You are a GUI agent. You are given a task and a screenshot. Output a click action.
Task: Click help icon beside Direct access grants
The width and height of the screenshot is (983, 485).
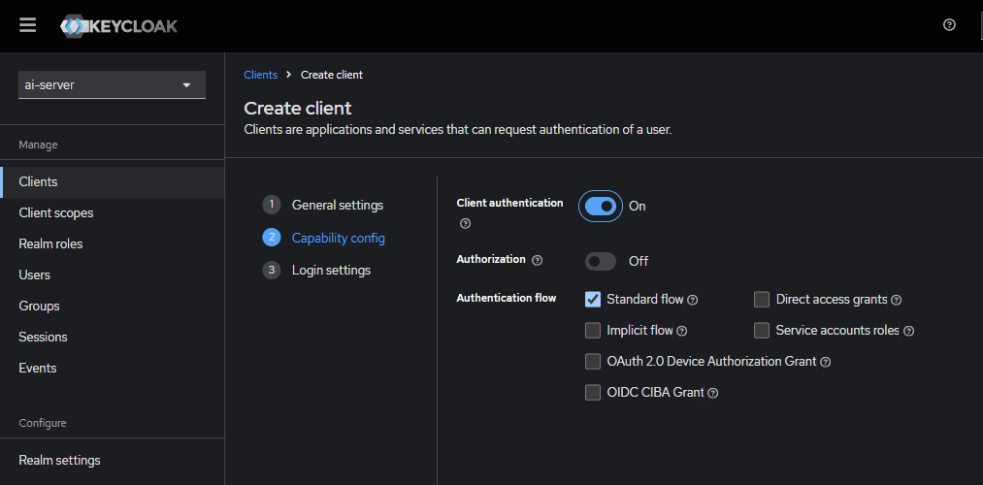point(896,300)
